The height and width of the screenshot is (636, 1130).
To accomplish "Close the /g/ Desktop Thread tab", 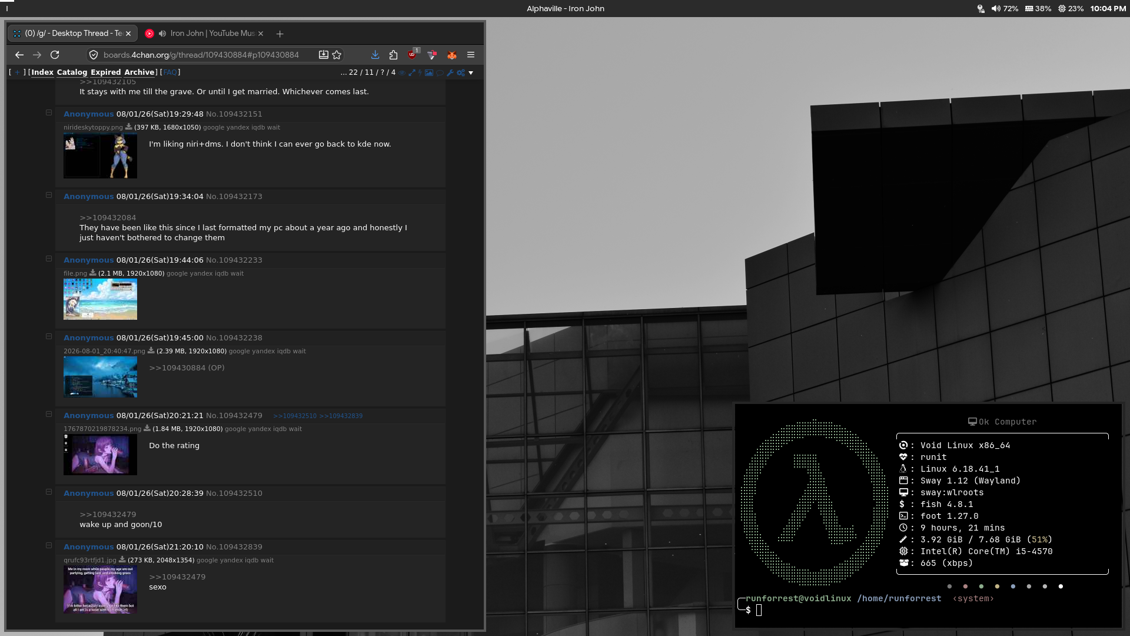I will (x=128, y=34).
